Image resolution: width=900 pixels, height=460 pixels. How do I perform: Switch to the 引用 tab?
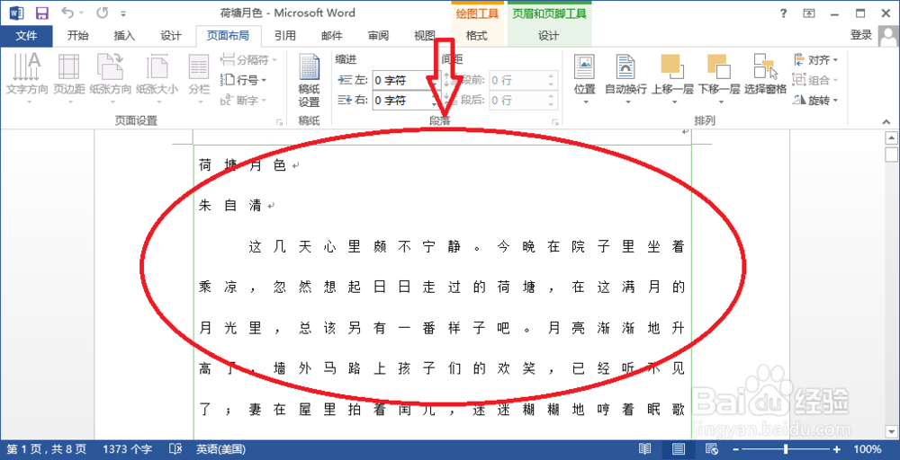tap(285, 36)
